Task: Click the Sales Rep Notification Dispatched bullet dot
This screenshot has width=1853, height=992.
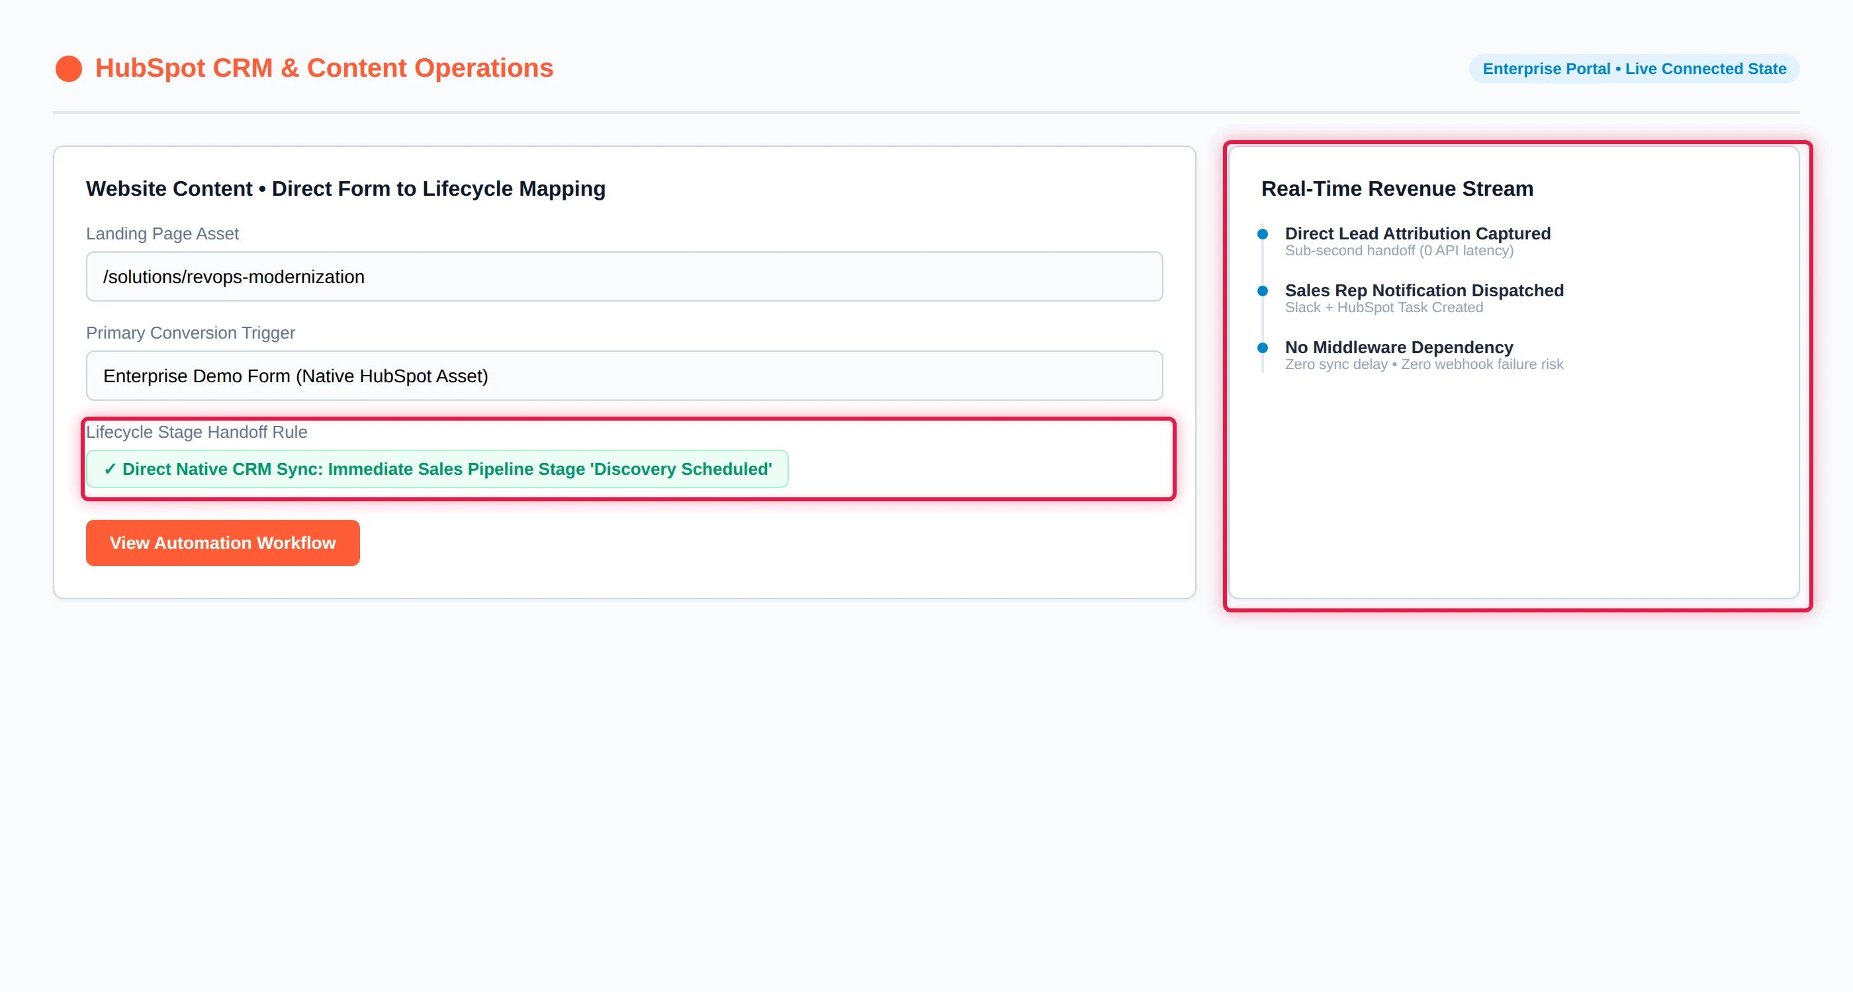Action: (x=1262, y=290)
